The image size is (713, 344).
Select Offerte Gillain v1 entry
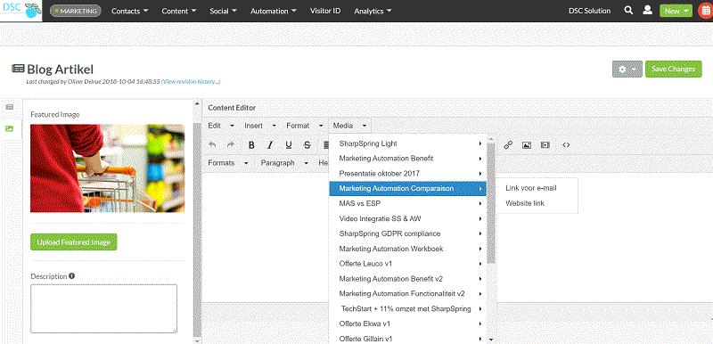point(408,339)
